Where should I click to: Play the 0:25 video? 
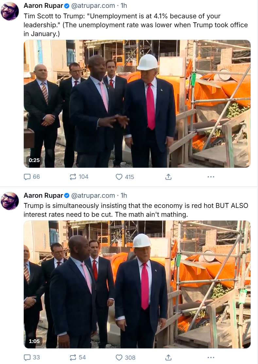point(137,104)
